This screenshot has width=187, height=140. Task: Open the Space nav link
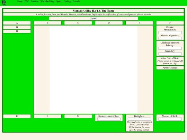(59, 1)
